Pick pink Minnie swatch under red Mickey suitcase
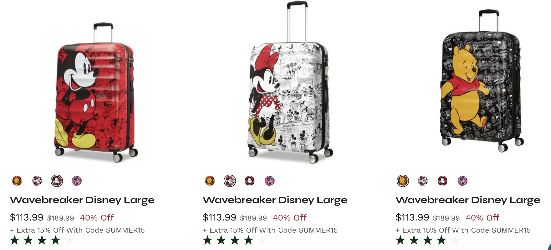This screenshot has height=250, width=551. pyautogui.click(x=77, y=181)
